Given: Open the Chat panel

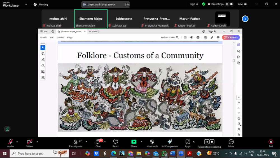Looking at the screenshot, I should 98,143.
